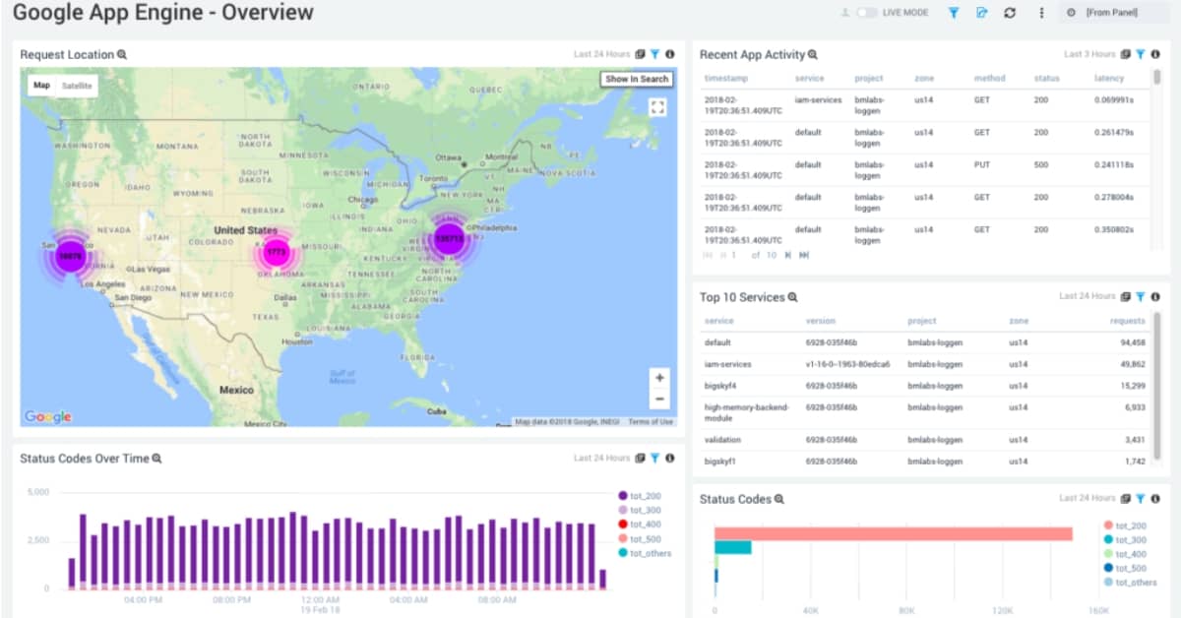Click Request Location panel copy icon
The height and width of the screenshot is (618, 1181).
coord(640,55)
